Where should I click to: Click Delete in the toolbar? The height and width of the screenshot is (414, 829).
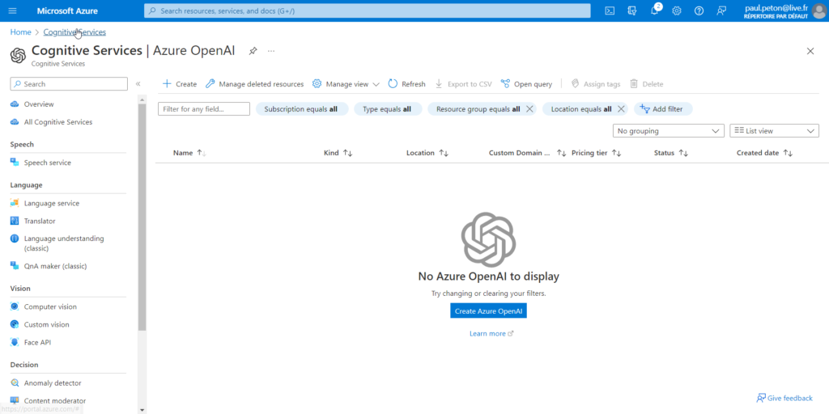click(646, 84)
